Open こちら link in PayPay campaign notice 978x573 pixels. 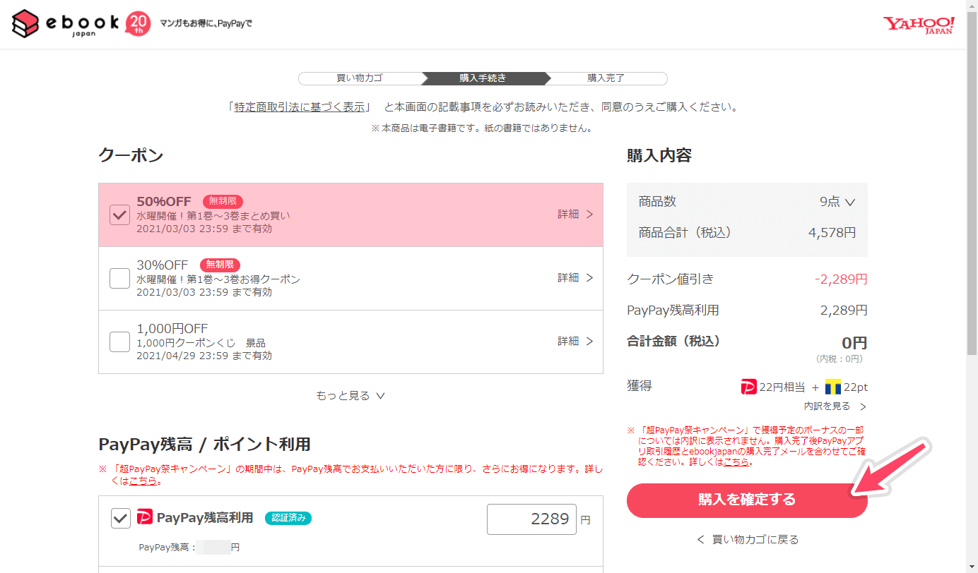coord(143,481)
